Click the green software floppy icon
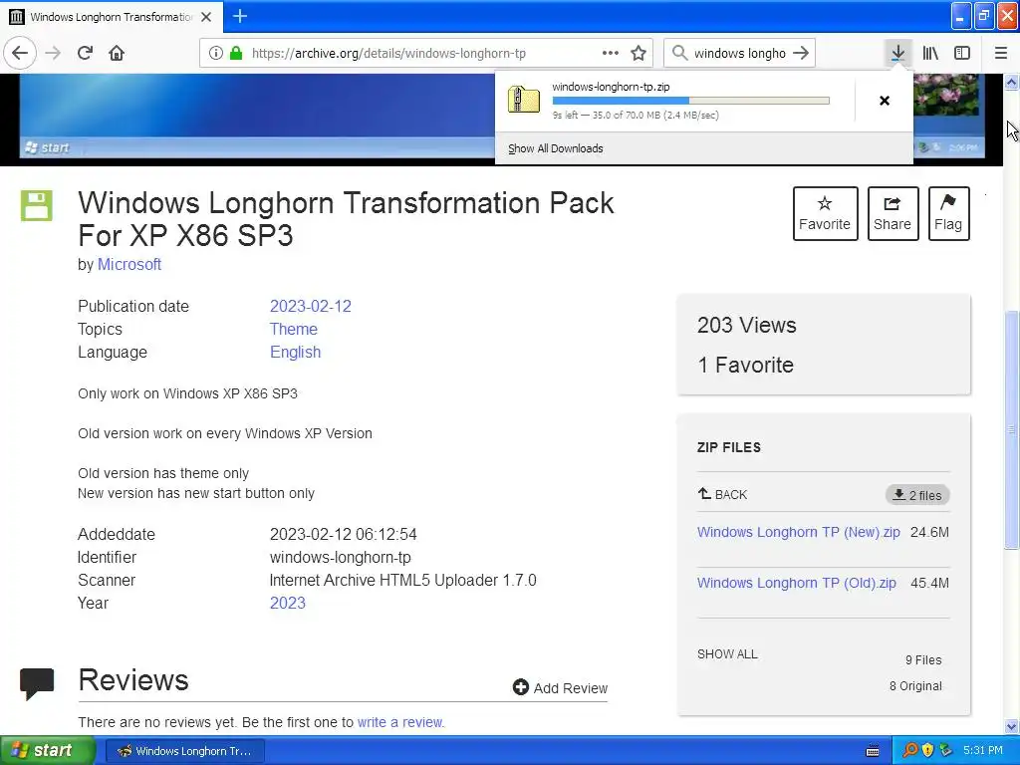This screenshot has height=765, width=1020. click(x=37, y=205)
